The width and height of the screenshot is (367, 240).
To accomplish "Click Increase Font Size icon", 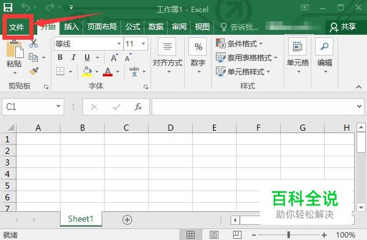I will 114,57.
